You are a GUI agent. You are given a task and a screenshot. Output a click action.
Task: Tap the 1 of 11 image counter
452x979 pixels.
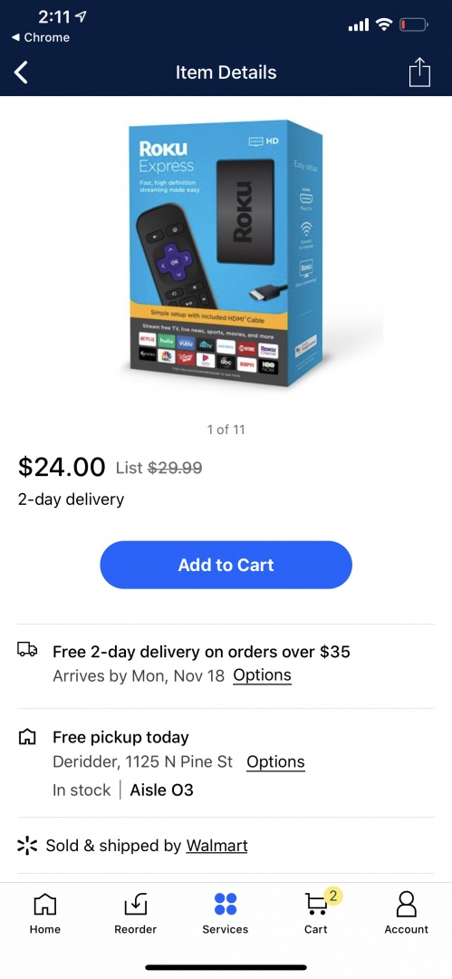point(226,430)
